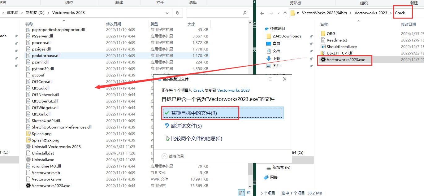This screenshot has height=196, width=424.
Task: Open recent locations dropdown in Crack window
Action: click(x=279, y=13)
